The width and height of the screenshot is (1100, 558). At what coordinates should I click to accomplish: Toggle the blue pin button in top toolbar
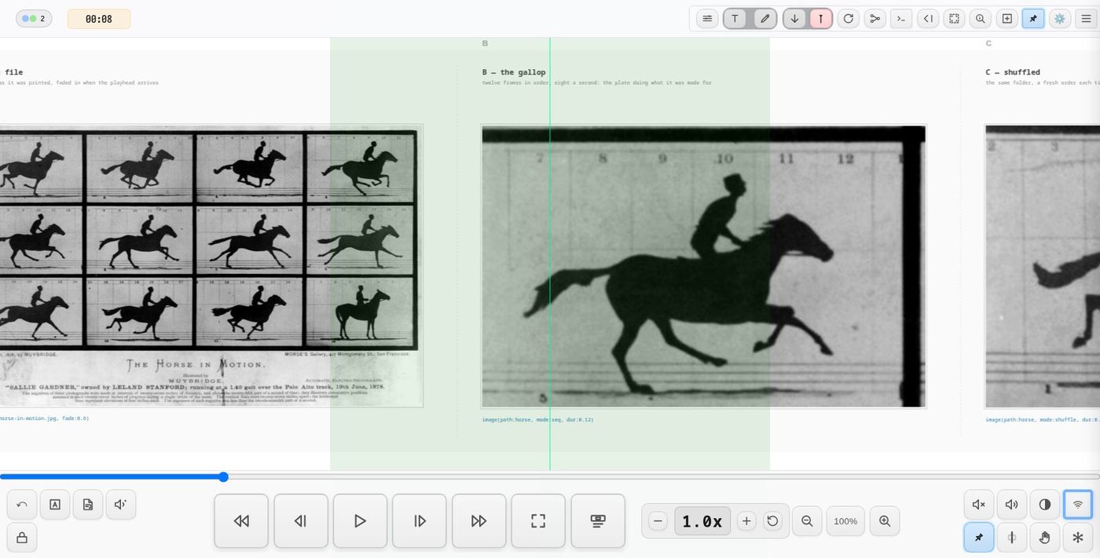(x=1033, y=19)
